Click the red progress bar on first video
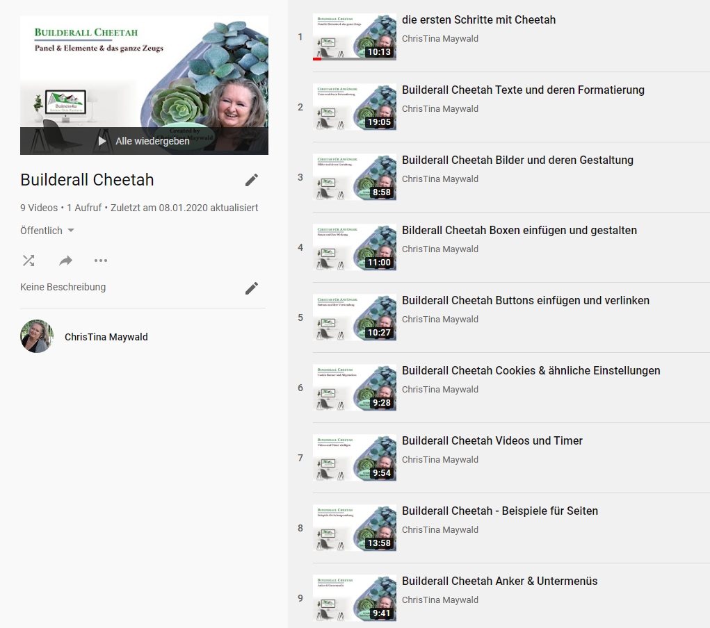This screenshot has height=628, width=710. pyautogui.click(x=317, y=59)
